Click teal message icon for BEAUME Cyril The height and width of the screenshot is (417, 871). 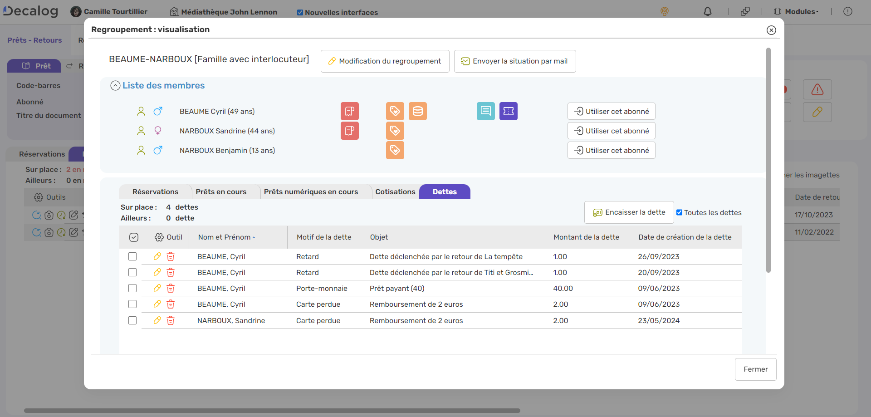pos(485,111)
